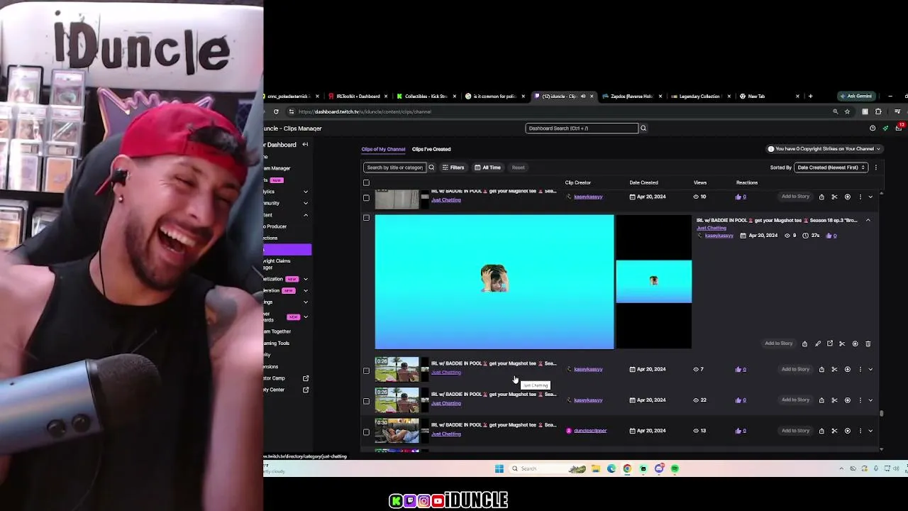Open the dashboard help icon

click(x=873, y=128)
